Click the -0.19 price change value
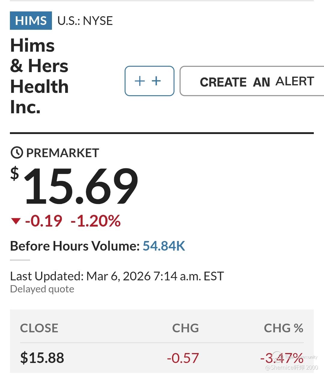The height and width of the screenshot is (375, 324). (44, 221)
